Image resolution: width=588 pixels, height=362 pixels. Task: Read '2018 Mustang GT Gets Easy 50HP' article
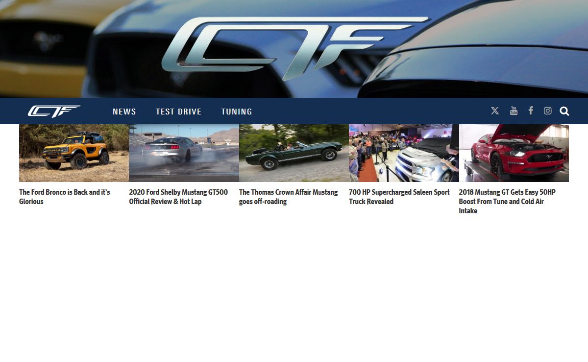tap(507, 202)
